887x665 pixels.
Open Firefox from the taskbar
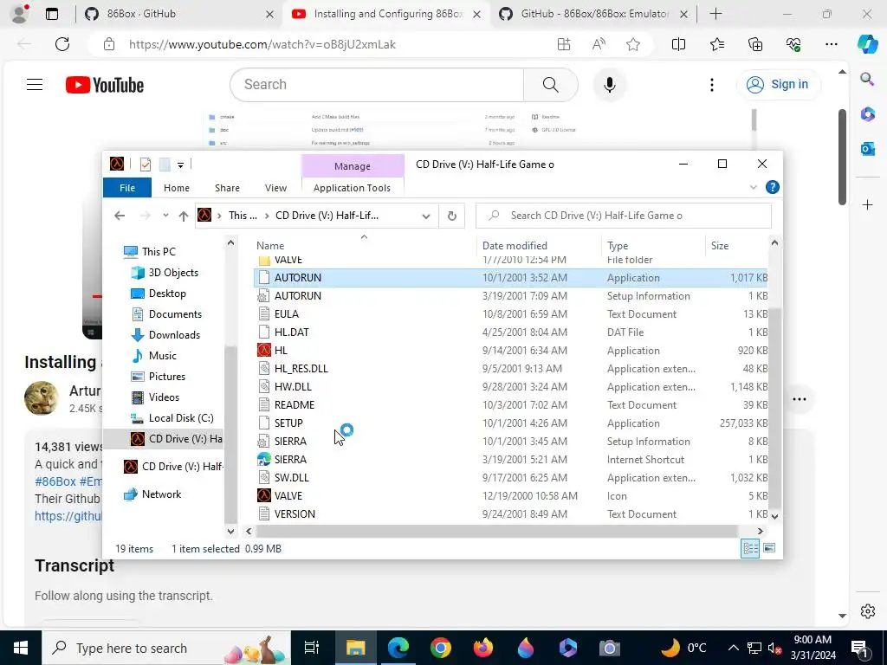[483, 648]
